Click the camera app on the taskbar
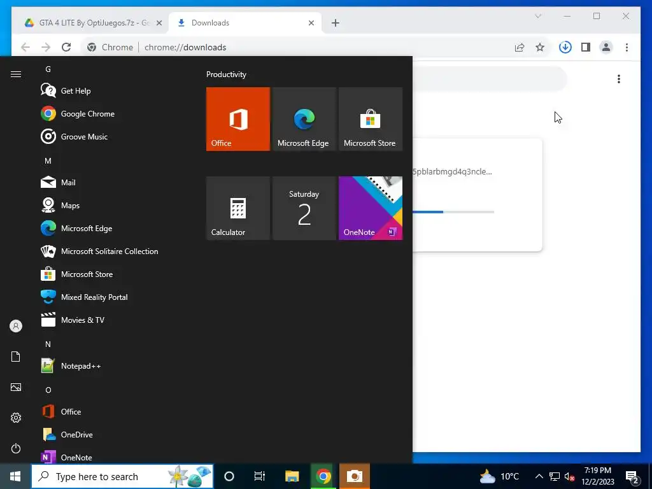This screenshot has width=652, height=489. [355, 476]
